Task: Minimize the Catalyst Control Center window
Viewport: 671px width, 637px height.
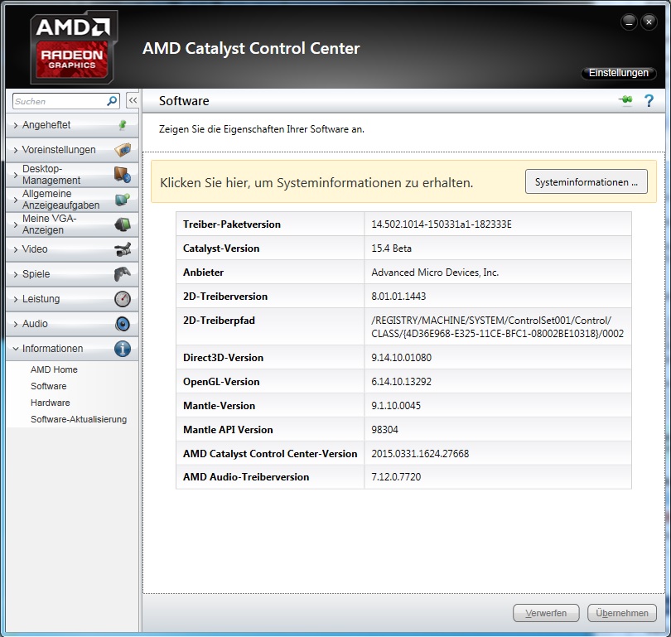Action: 629,22
